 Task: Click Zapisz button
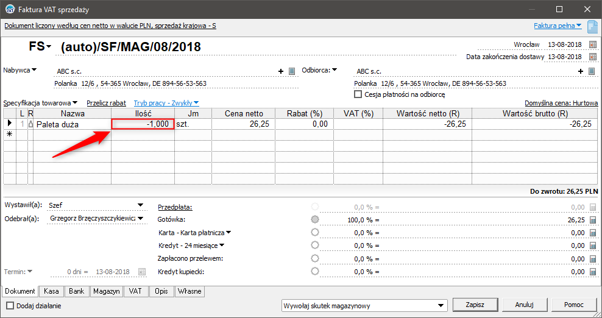(475, 305)
